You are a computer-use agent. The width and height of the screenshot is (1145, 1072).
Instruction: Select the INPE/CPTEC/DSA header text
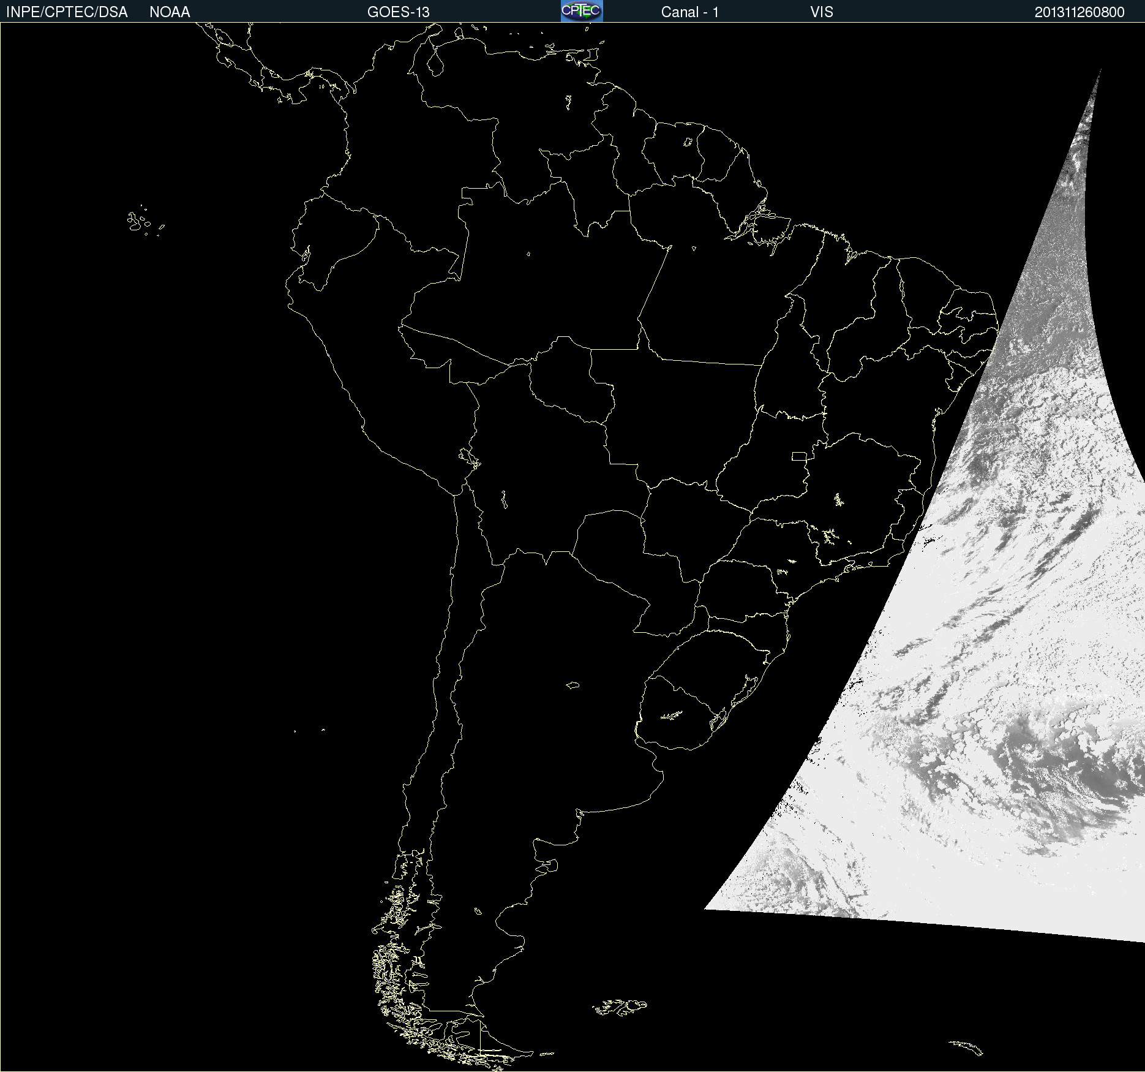[67, 12]
